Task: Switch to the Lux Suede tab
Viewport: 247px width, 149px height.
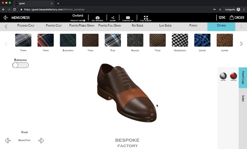Action: (x=165, y=26)
